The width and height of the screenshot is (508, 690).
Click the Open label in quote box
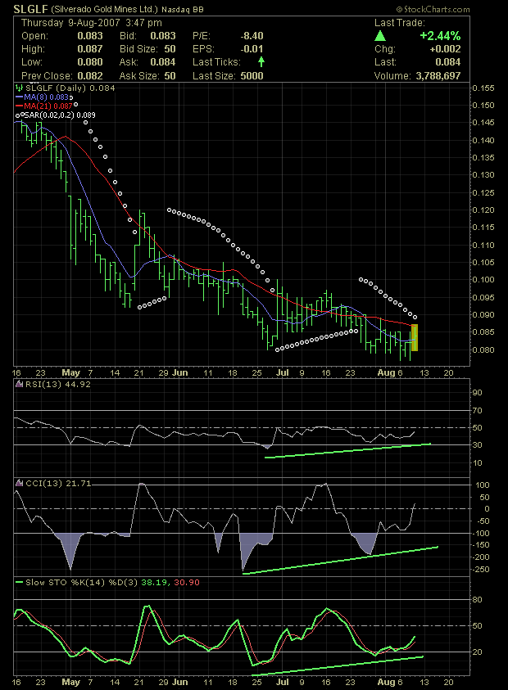coord(34,36)
